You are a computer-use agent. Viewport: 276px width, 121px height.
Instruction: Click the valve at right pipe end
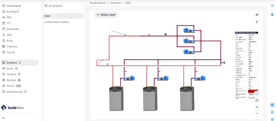pyautogui.click(x=223, y=63)
